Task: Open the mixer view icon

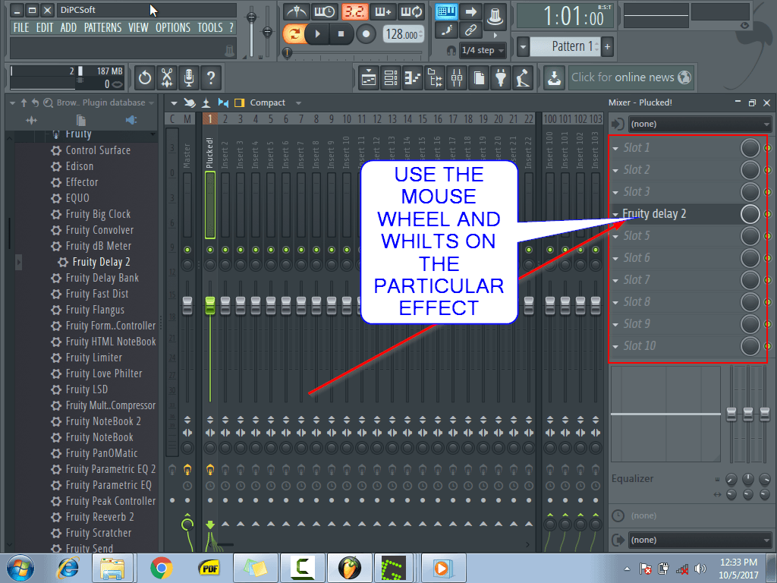Action: coord(457,78)
